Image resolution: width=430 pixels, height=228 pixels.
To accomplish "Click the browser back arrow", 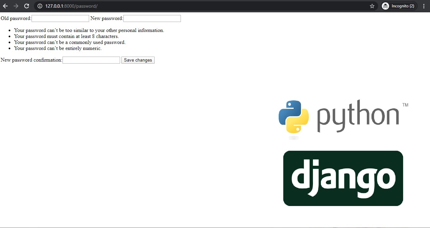I will (5, 6).
